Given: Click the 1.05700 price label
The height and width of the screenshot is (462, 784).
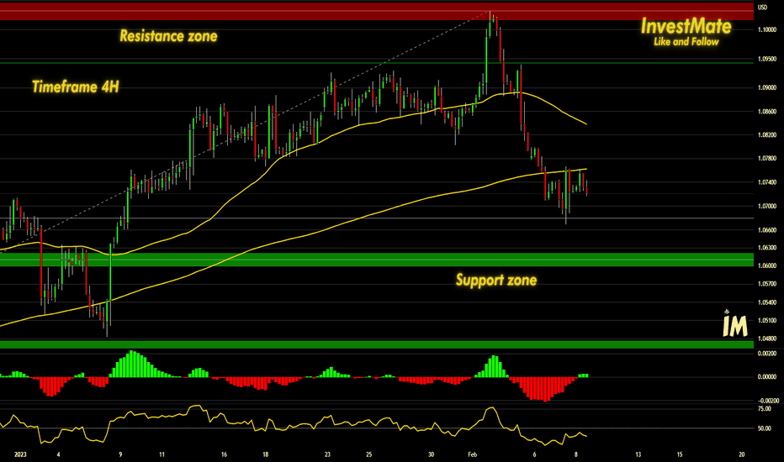Looking at the screenshot, I should coord(767,284).
